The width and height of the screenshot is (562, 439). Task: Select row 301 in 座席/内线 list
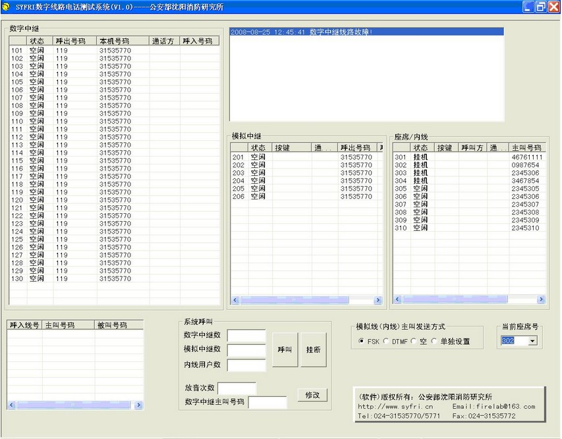click(469, 157)
